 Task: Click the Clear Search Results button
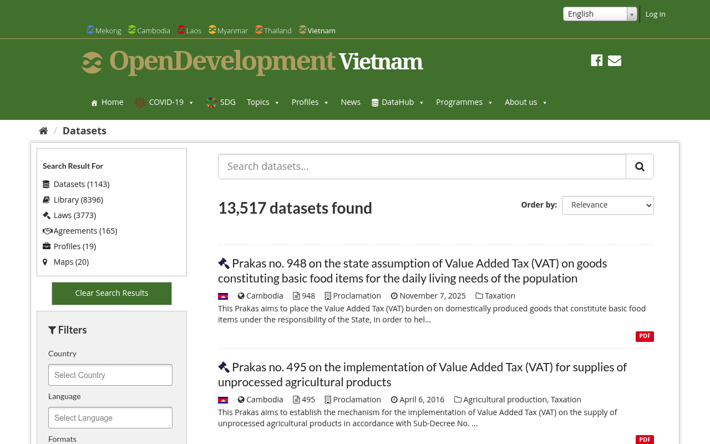(x=111, y=294)
